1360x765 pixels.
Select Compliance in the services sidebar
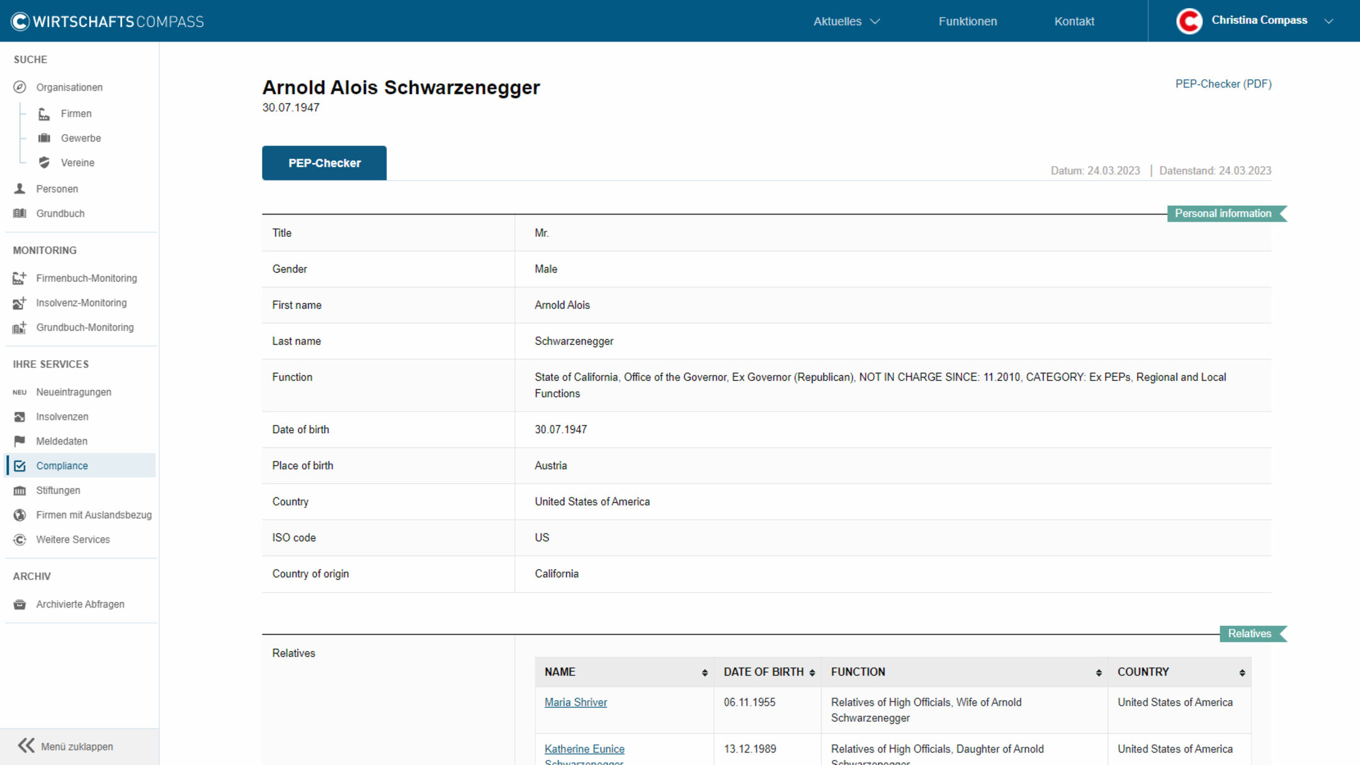click(62, 466)
